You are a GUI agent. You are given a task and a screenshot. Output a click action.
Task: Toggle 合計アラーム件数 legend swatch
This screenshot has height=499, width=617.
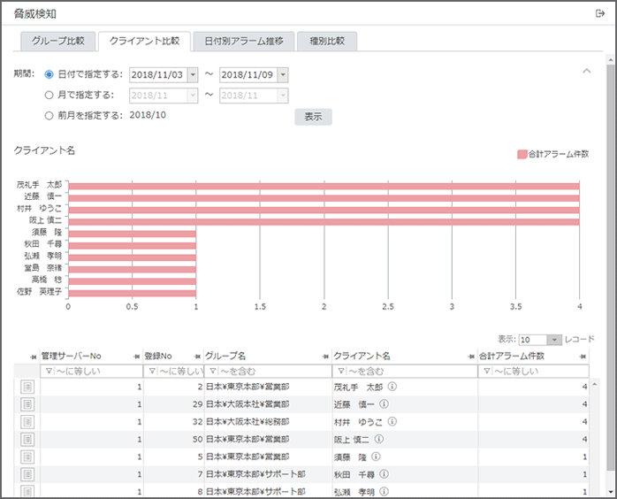click(x=522, y=154)
